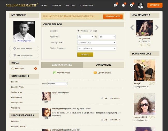Open the settings gear icon
168x131 pixels.
click(x=131, y=5)
